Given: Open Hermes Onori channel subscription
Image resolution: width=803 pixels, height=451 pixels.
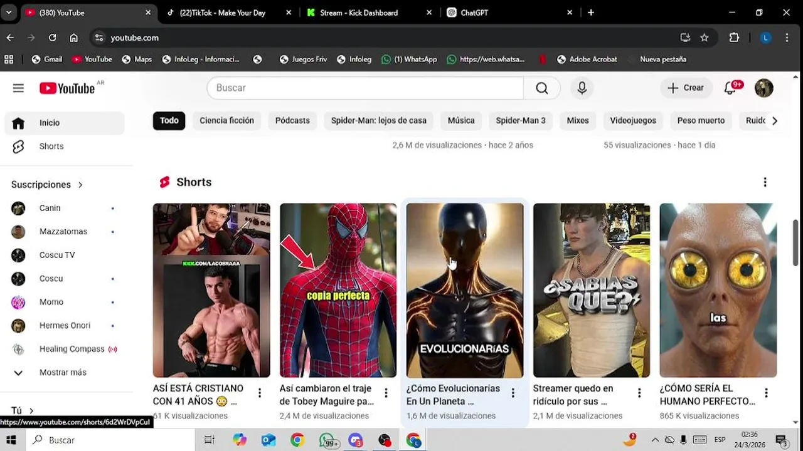Looking at the screenshot, I should [65, 325].
